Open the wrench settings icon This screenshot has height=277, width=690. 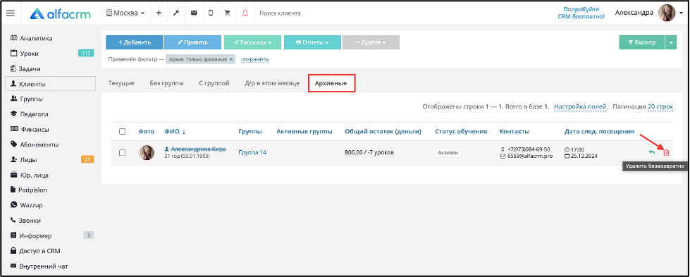point(176,13)
